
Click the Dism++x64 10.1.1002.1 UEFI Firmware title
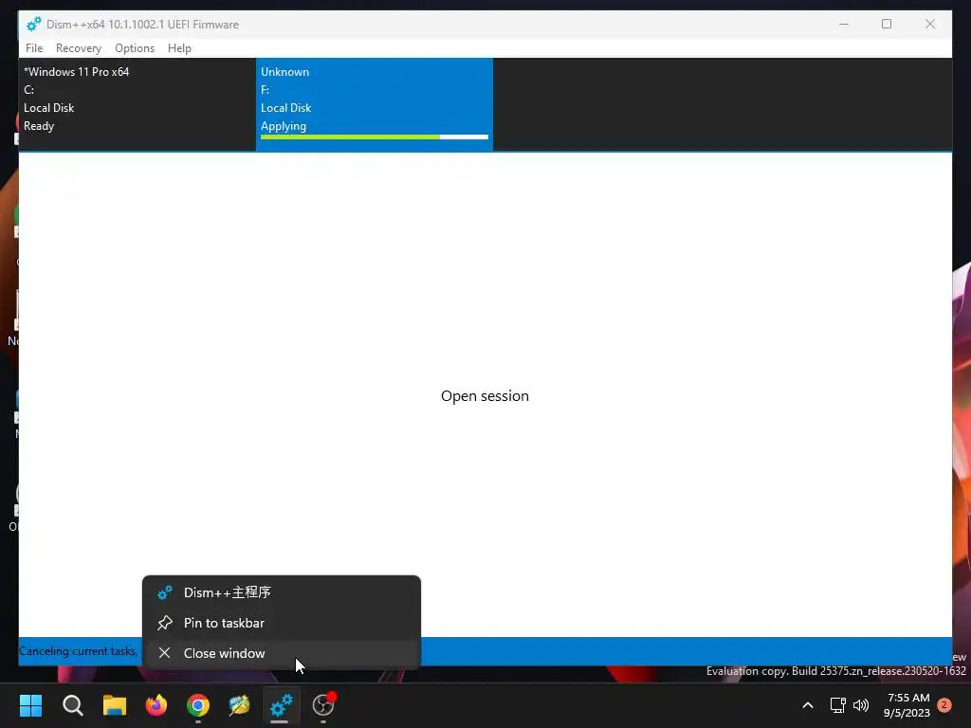coord(142,25)
